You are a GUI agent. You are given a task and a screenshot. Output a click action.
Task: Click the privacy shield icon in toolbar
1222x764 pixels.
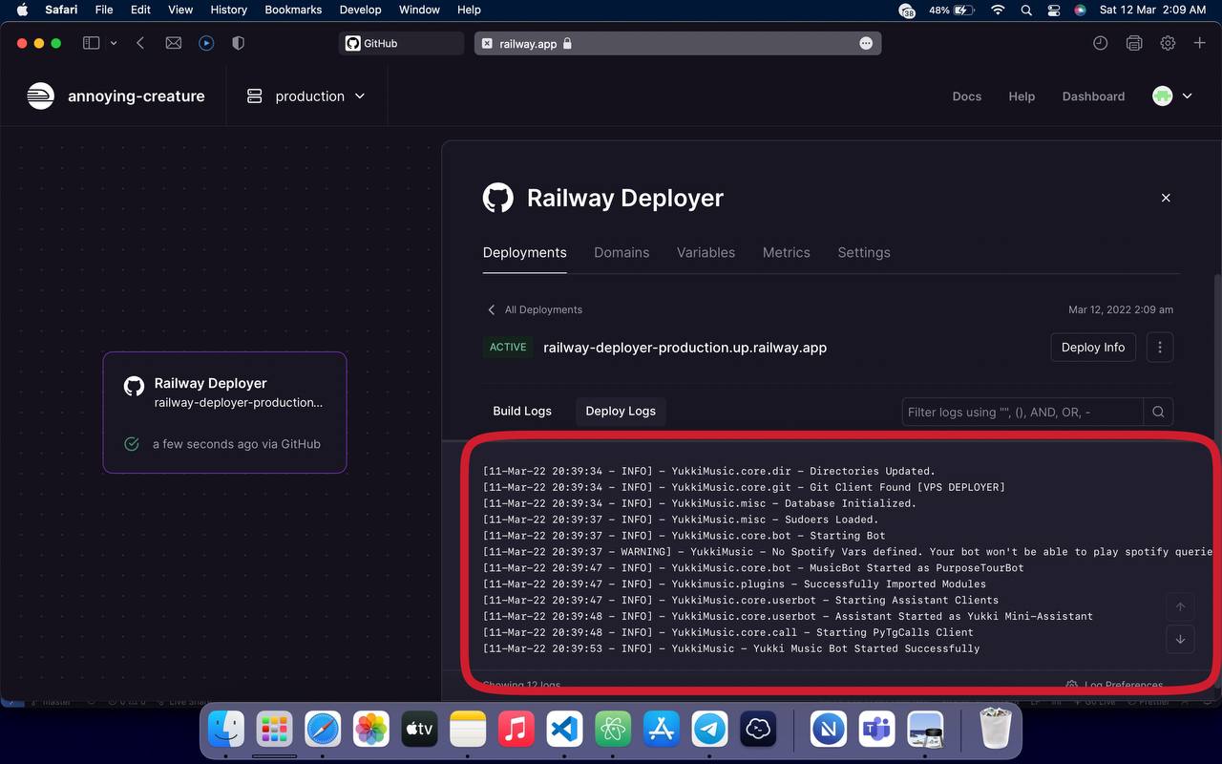point(239,43)
